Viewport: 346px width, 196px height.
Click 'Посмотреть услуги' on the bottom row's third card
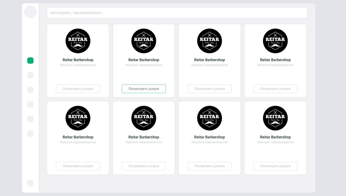pos(209,166)
